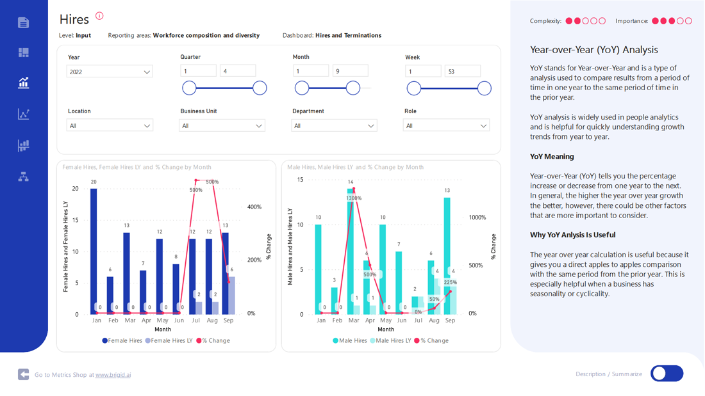The width and height of the screenshot is (705, 396).
Task: Click the info icon beside Hires title
Action: (x=99, y=16)
